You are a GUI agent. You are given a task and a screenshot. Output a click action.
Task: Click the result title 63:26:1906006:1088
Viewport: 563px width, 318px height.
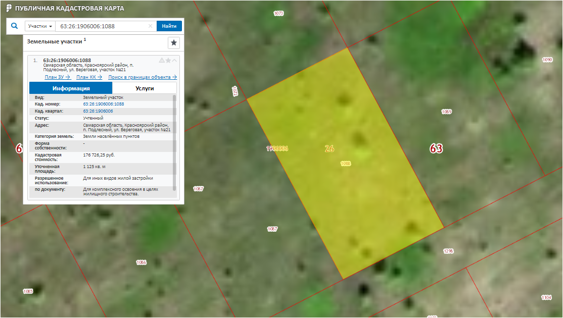click(67, 60)
